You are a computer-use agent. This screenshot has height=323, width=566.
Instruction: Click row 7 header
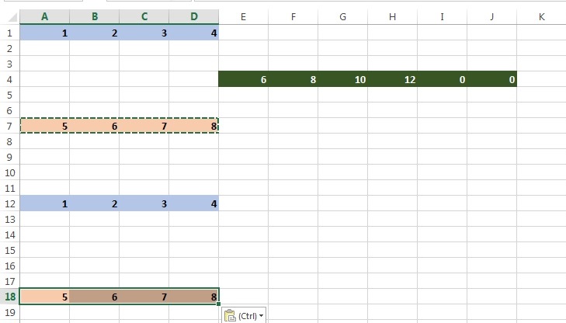click(9, 126)
